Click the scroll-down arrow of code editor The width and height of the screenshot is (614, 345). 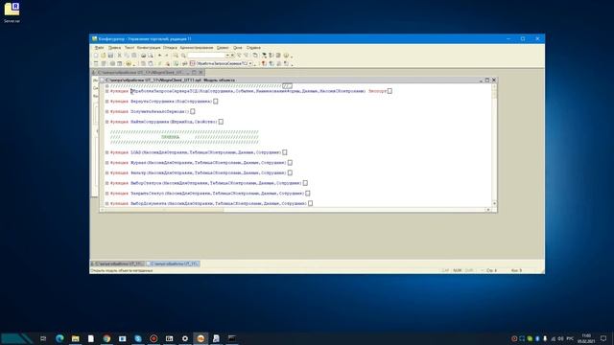click(x=494, y=203)
